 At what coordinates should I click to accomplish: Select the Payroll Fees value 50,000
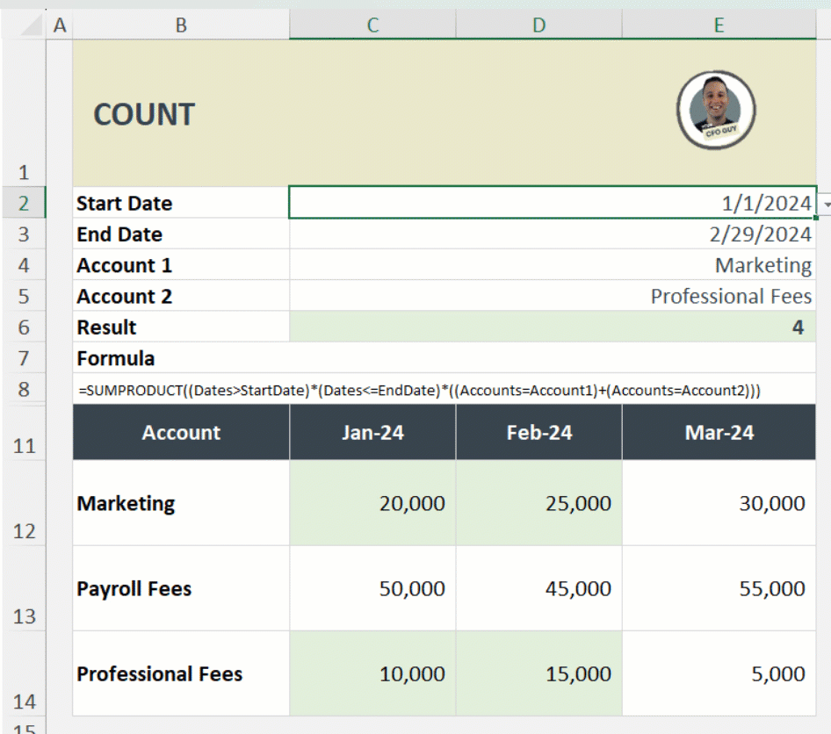372,588
